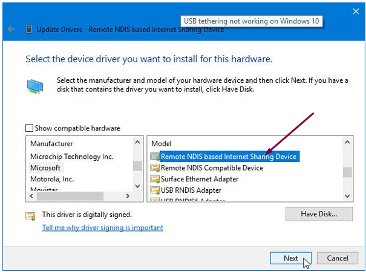This screenshot has width=366, height=272.
Task: Click driver icon next to Surface Ethernet Adapter
Action: [x=155, y=179]
